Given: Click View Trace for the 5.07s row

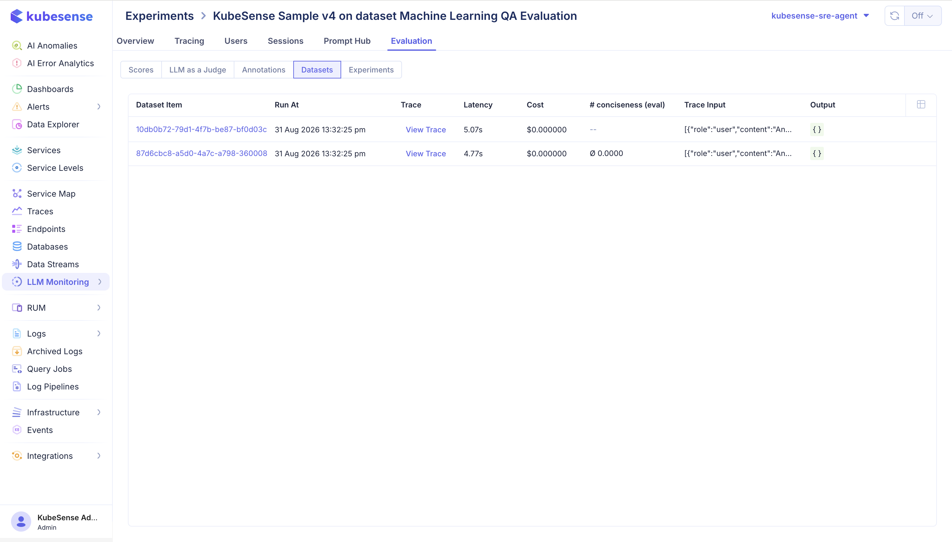Looking at the screenshot, I should pos(426,130).
